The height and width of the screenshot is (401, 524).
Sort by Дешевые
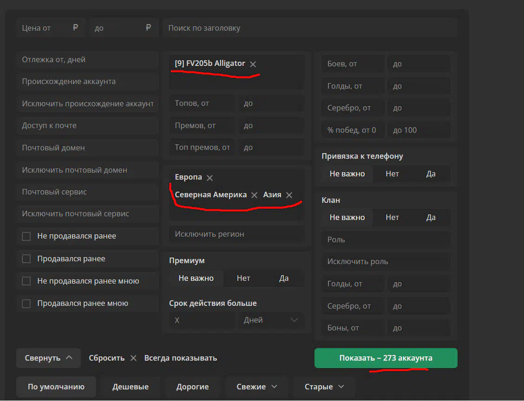[x=131, y=387]
